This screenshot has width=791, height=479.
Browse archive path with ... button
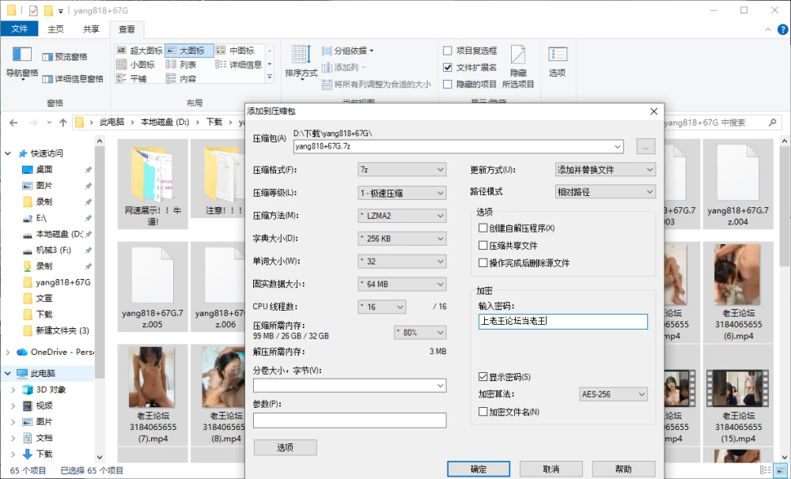645,147
